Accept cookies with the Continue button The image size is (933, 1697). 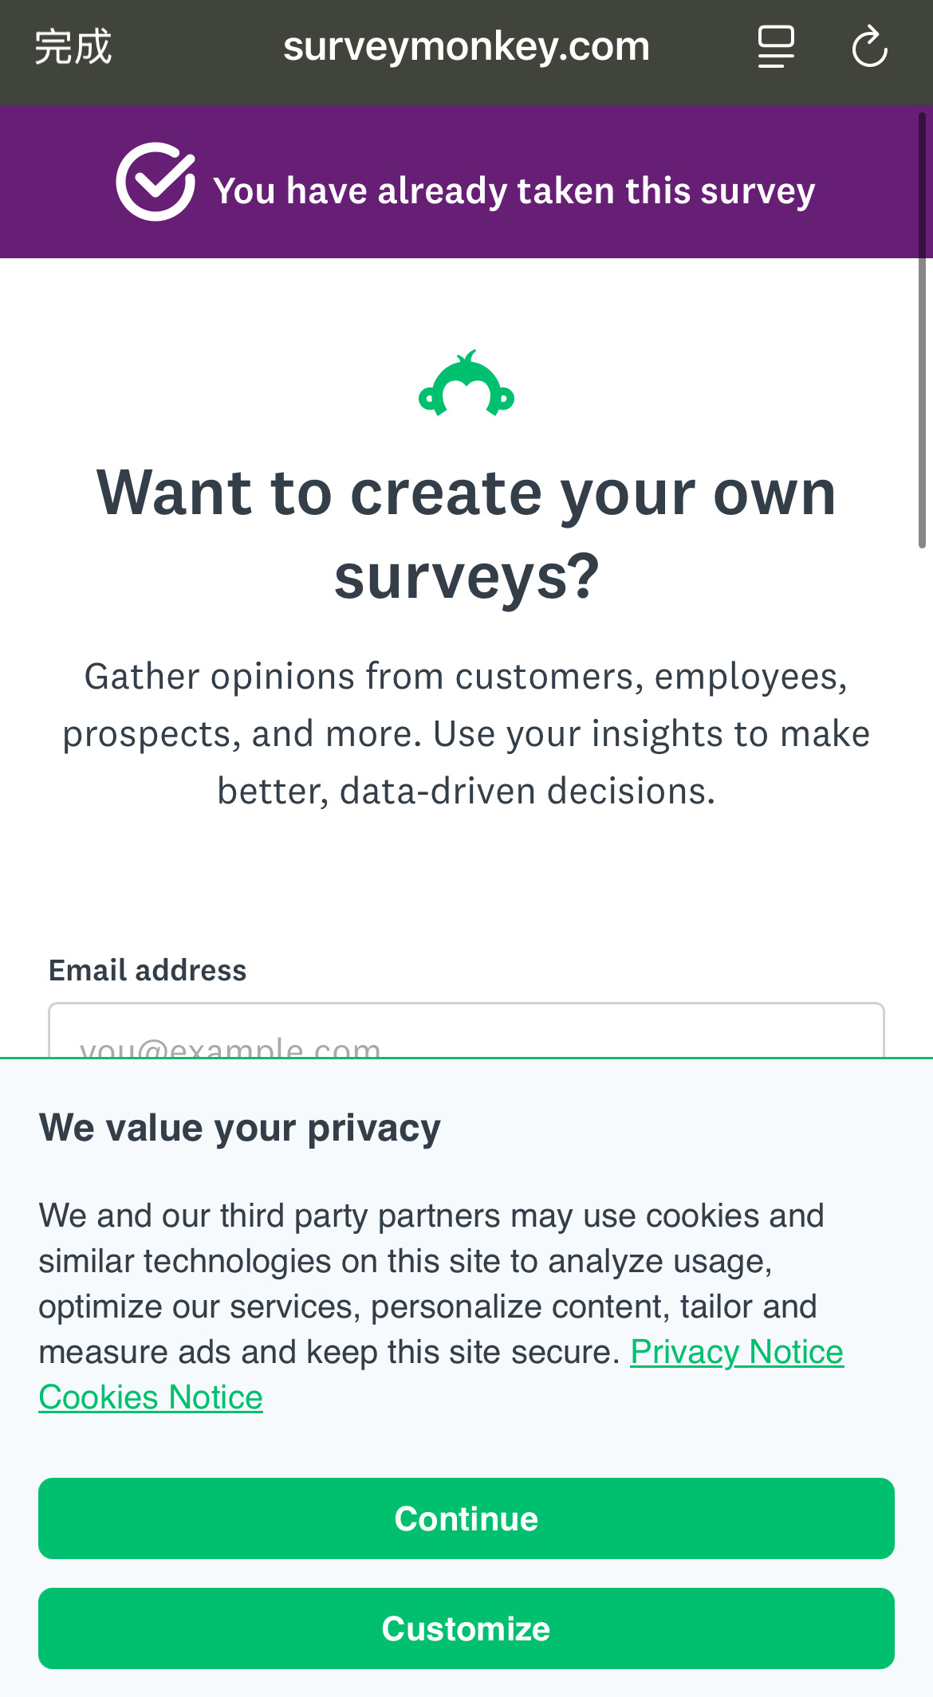click(x=467, y=1518)
